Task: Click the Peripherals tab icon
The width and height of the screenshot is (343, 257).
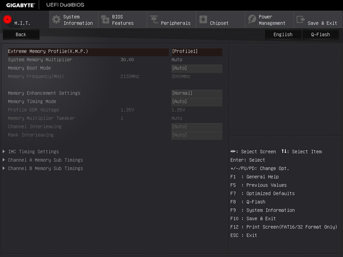Action: point(154,20)
